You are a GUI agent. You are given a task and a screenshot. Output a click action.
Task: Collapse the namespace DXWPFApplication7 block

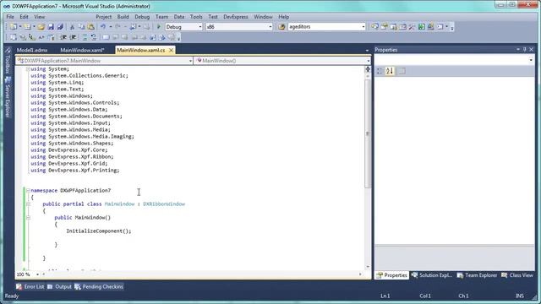(28, 190)
